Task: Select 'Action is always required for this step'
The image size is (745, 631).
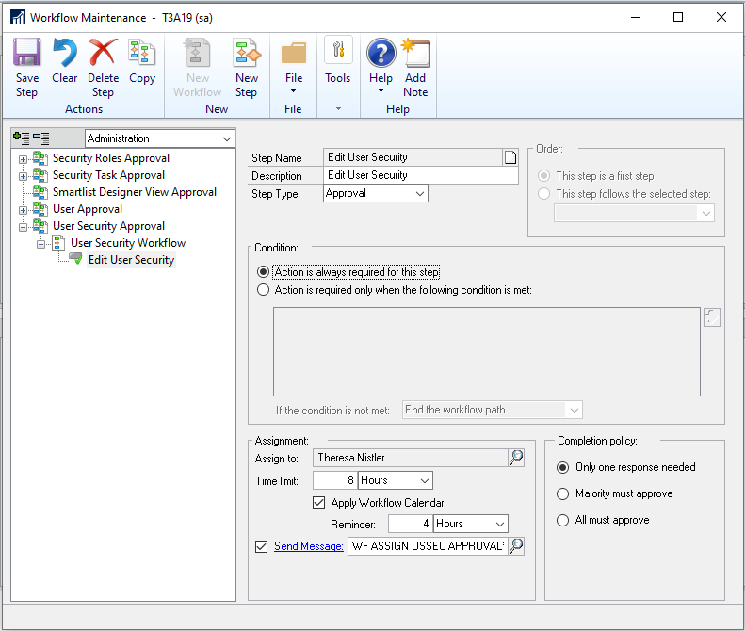Action: [263, 272]
